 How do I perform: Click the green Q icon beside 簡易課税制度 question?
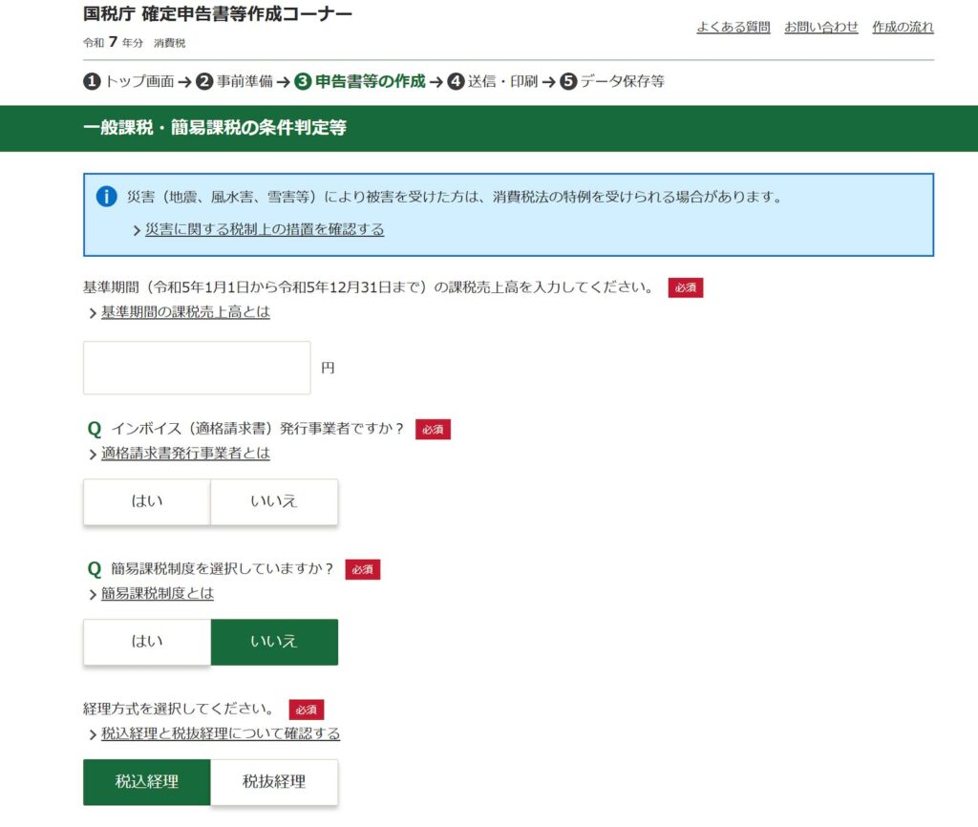(x=95, y=569)
